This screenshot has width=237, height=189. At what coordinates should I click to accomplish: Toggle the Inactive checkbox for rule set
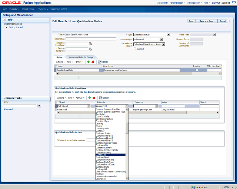click(x=135, y=49)
